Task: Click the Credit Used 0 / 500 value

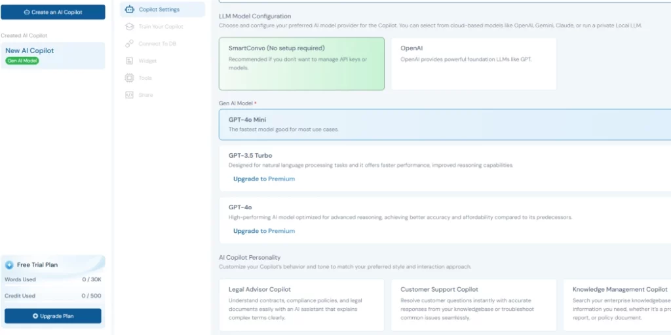Action: tap(92, 296)
